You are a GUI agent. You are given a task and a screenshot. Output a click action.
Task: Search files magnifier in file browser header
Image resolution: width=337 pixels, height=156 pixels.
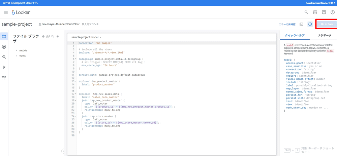point(53,36)
